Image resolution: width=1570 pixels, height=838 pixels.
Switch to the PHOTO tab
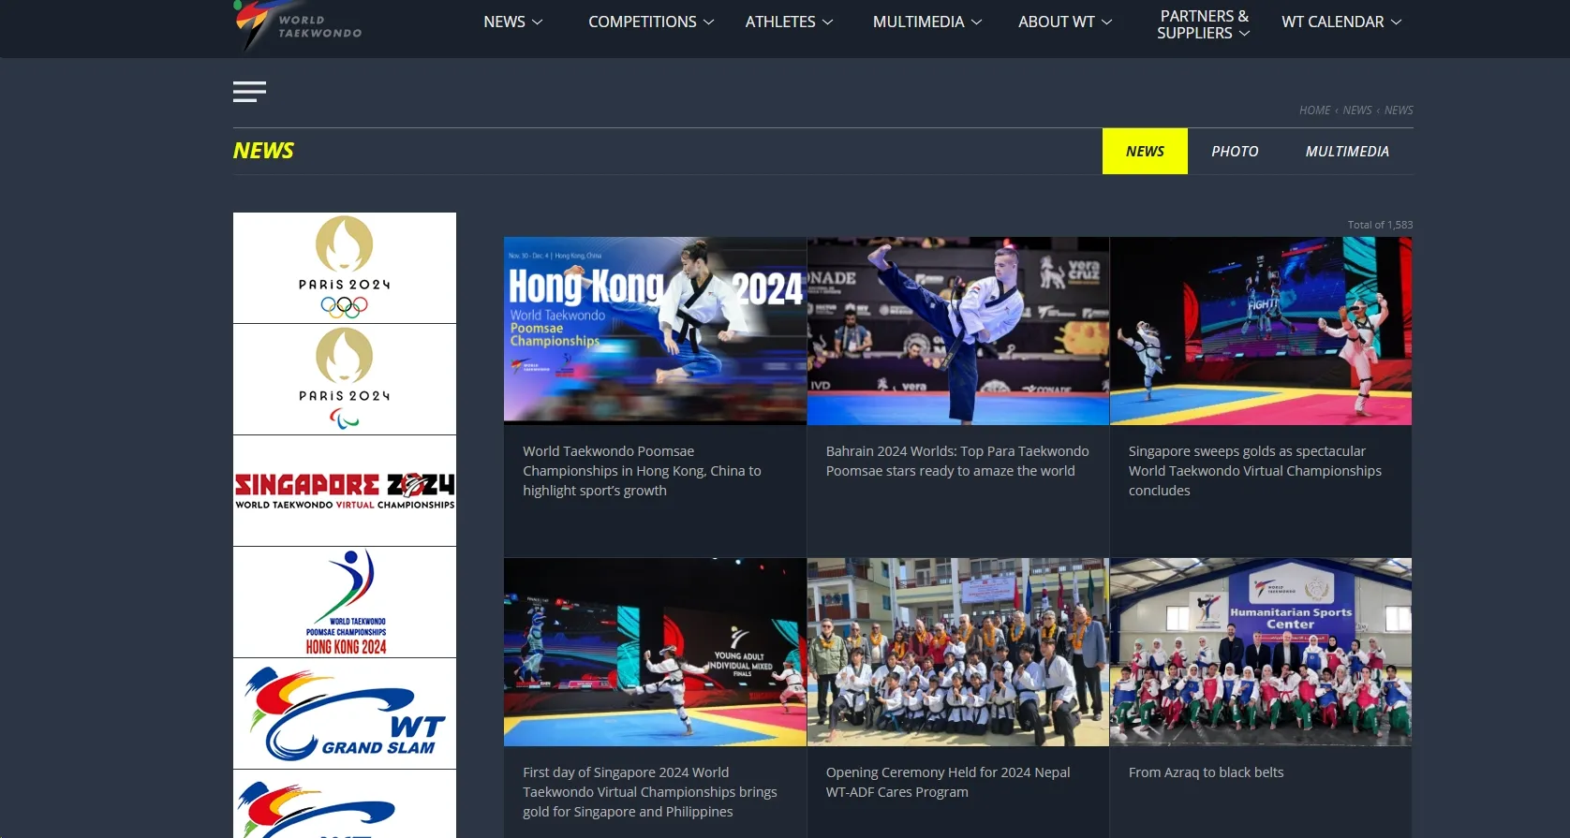pyautogui.click(x=1235, y=151)
